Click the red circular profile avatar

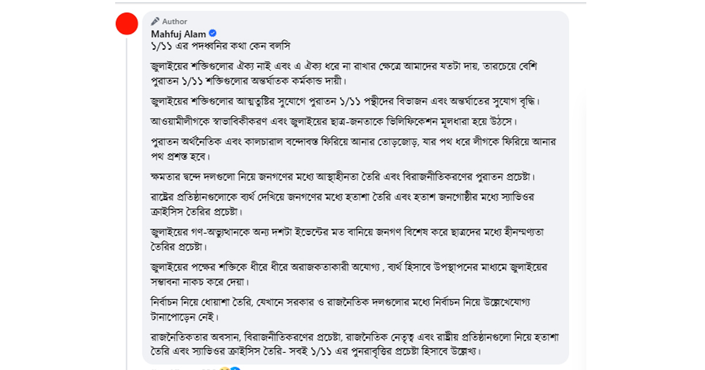pyautogui.click(x=127, y=23)
